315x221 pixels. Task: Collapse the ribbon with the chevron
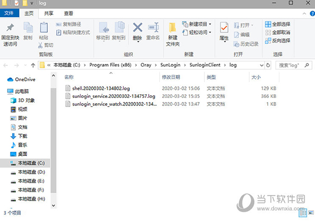coord(304,14)
